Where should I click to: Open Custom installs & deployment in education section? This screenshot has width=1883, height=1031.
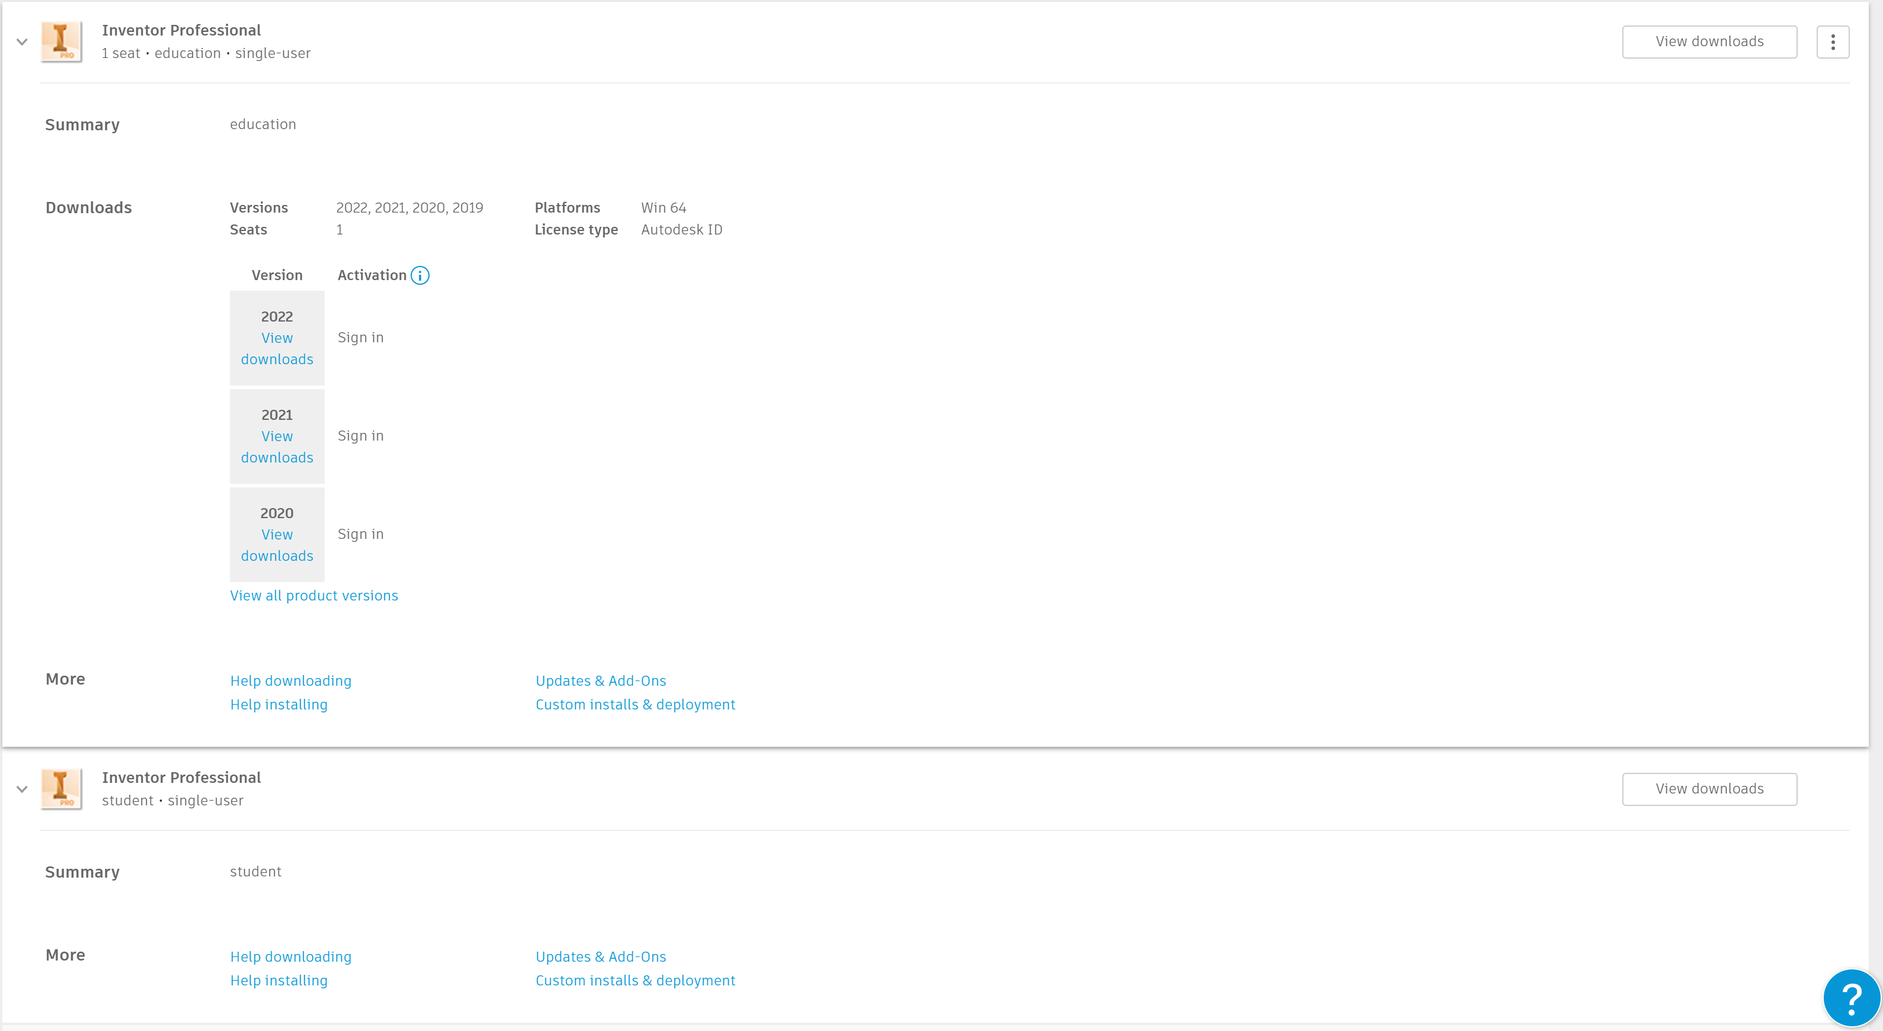point(635,705)
